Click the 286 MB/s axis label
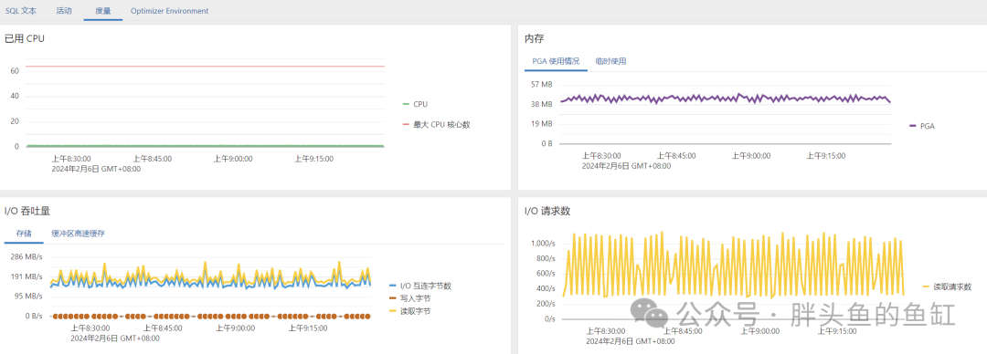987x354 pixels. coord(27,256)
